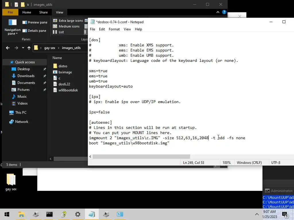Select the images_utils breadcrumb segment
This screenshot has width=294, height=220.
(x=71, y=48)
